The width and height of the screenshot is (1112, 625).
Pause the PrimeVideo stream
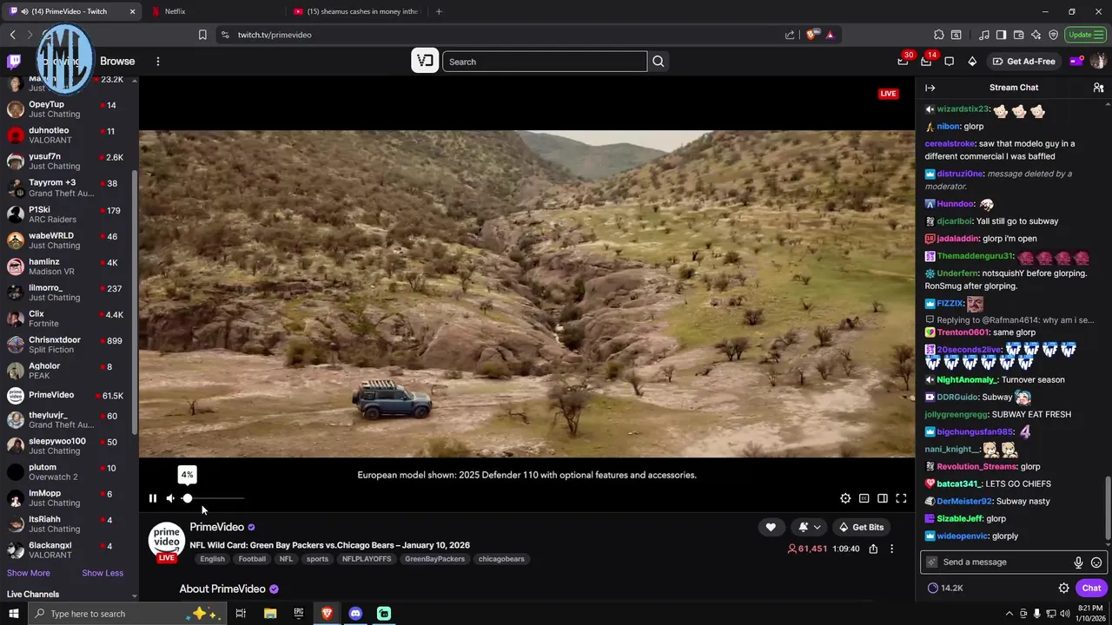(153, 498)
